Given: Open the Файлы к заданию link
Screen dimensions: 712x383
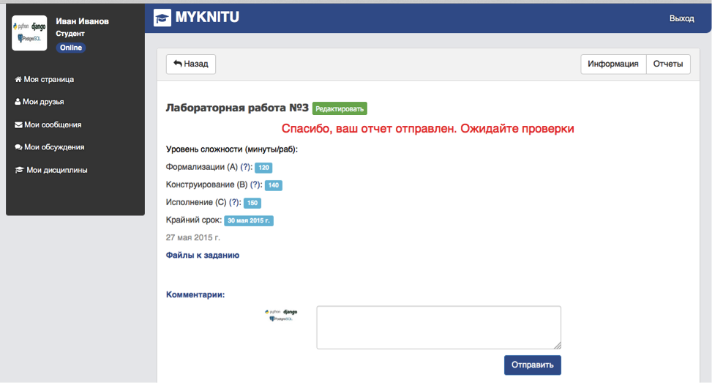Looking at the screenshot, I should (x=203, y=256).
